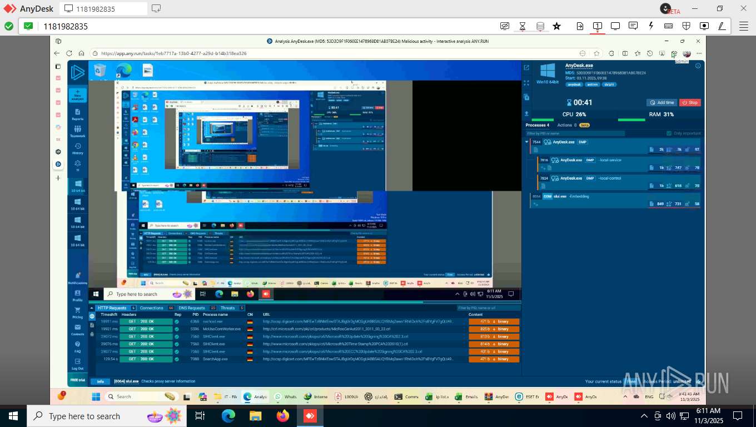Image resolution: width=756 pixels, height=427 pixels.
Task: Download binary content for MoUsoCoreWorker.exe row
Action: pos(494,329)
